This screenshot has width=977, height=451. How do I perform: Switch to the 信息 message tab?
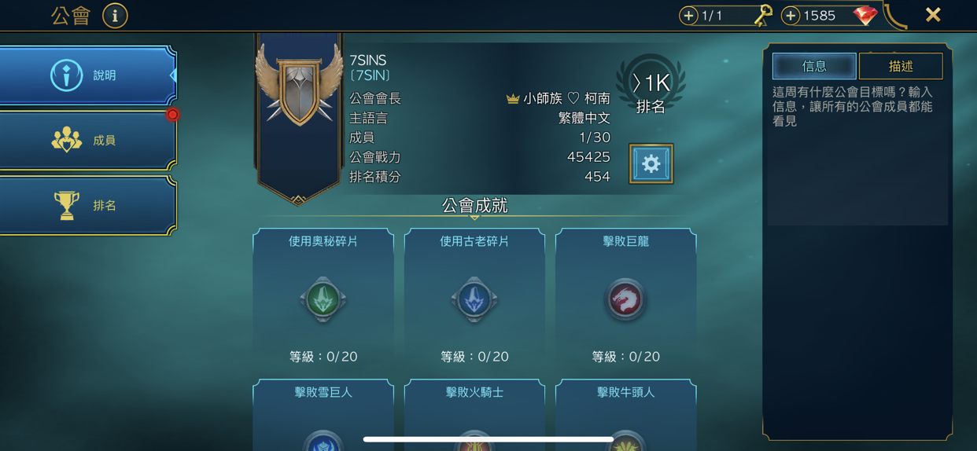coord(814,66)
